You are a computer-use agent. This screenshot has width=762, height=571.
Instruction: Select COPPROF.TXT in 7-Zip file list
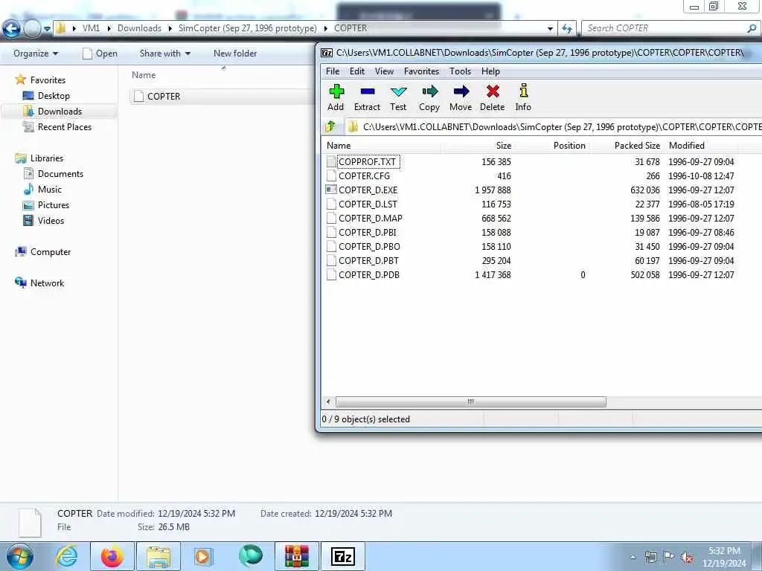coord(368,161)
